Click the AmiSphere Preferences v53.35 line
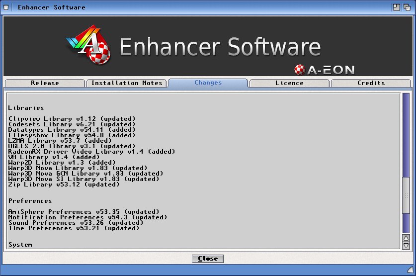The image size is (416, 276). 84,212
